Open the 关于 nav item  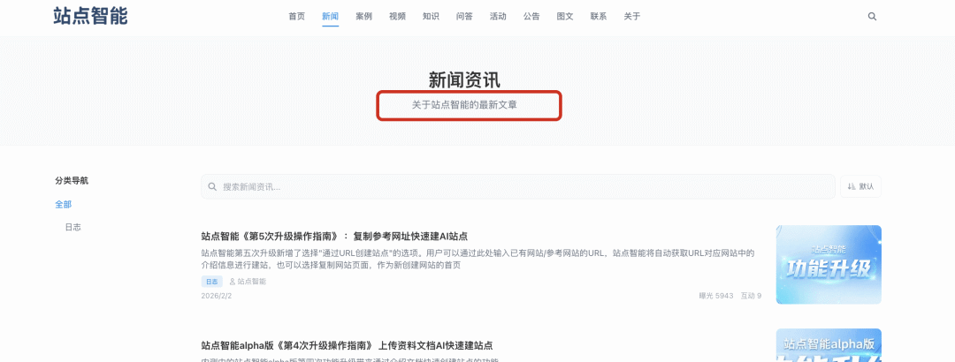tap(631, 17)
